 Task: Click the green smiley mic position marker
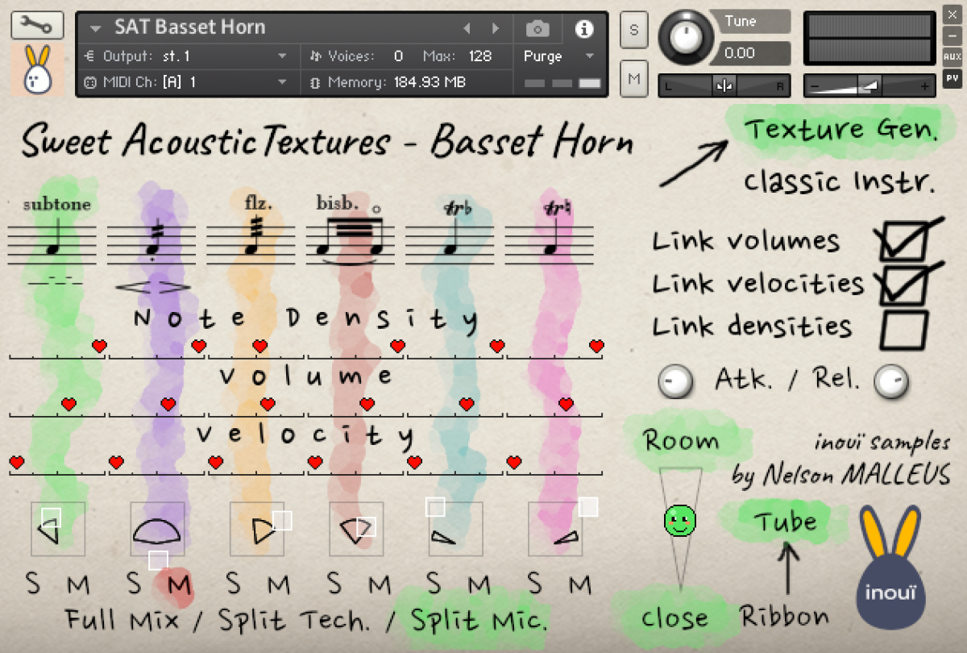[x=679, y=520]
